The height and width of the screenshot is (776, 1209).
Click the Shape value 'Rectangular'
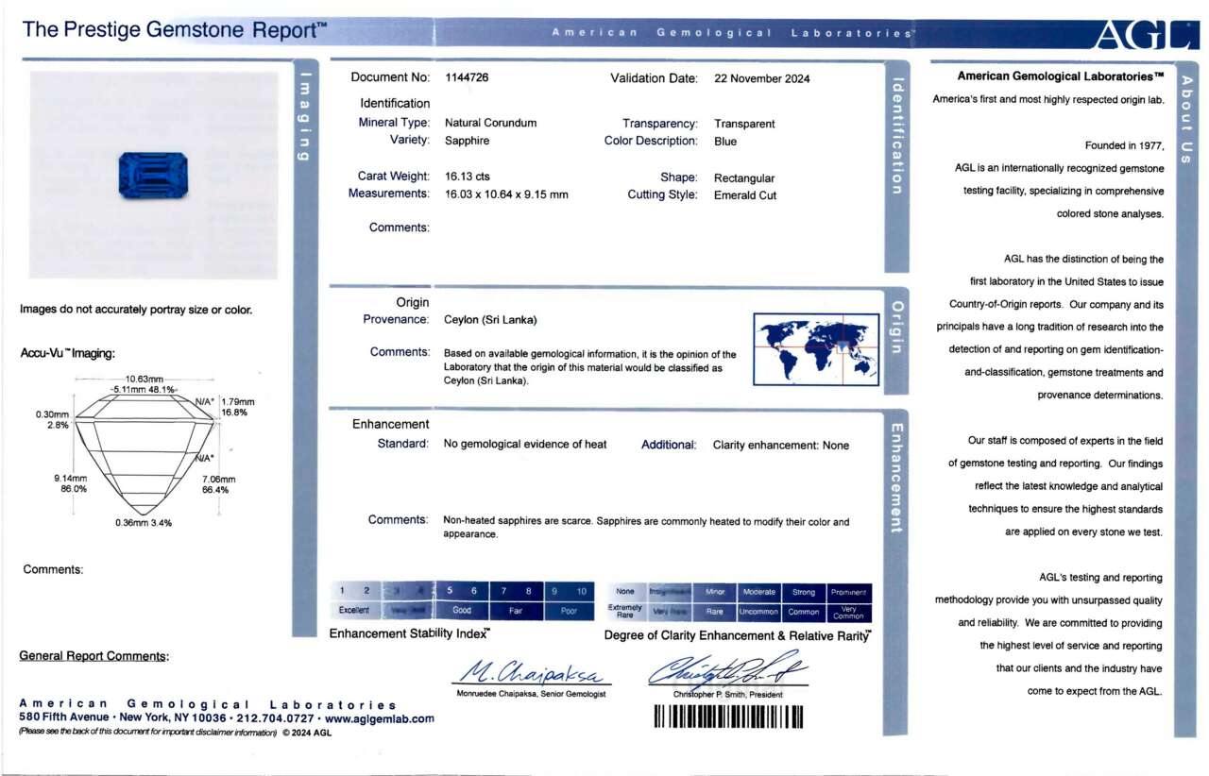point(744,177)
